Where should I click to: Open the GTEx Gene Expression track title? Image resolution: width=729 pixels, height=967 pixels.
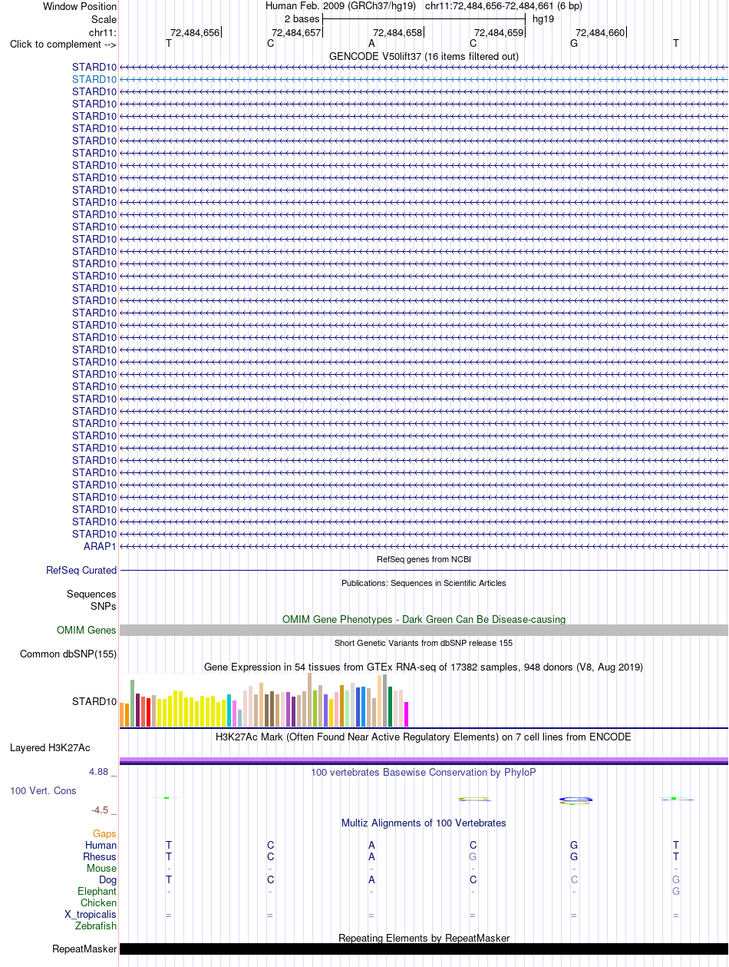[424, 667]
